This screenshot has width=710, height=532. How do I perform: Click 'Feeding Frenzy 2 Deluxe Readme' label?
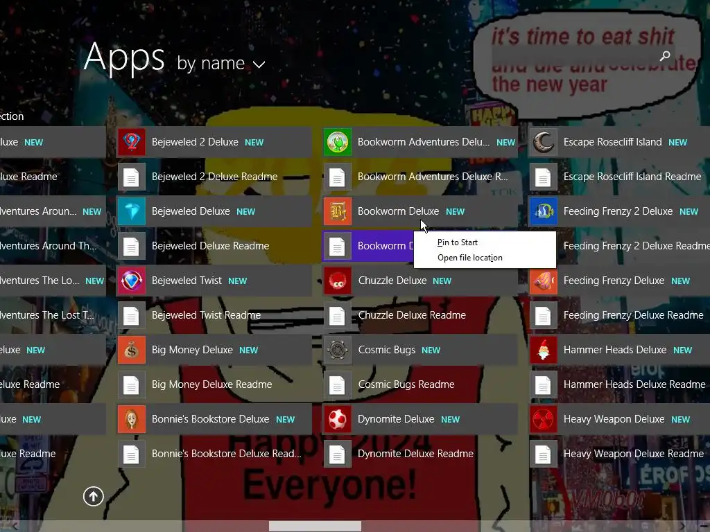637,246
